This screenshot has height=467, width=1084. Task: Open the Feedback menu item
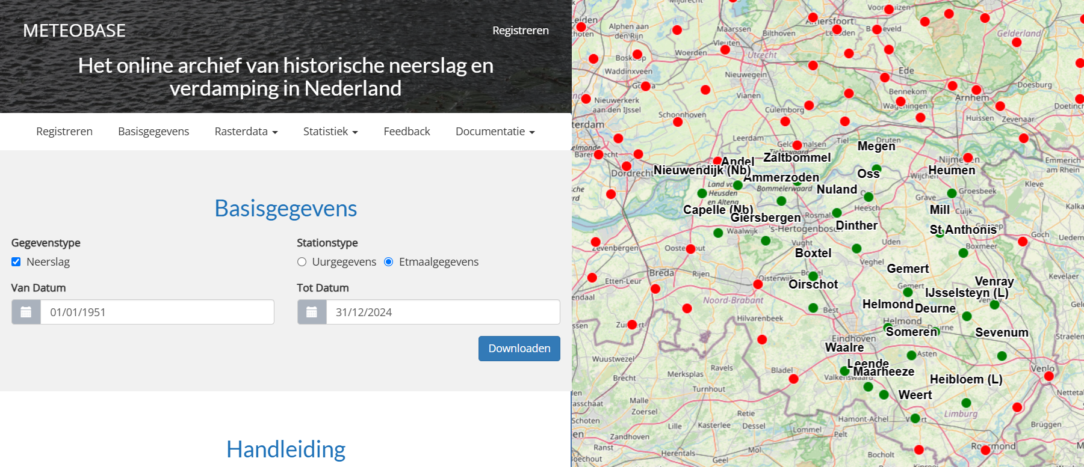[407, 131]
